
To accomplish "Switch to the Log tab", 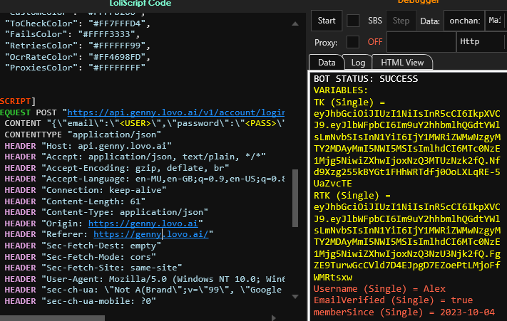I will [x=358, y=62].
